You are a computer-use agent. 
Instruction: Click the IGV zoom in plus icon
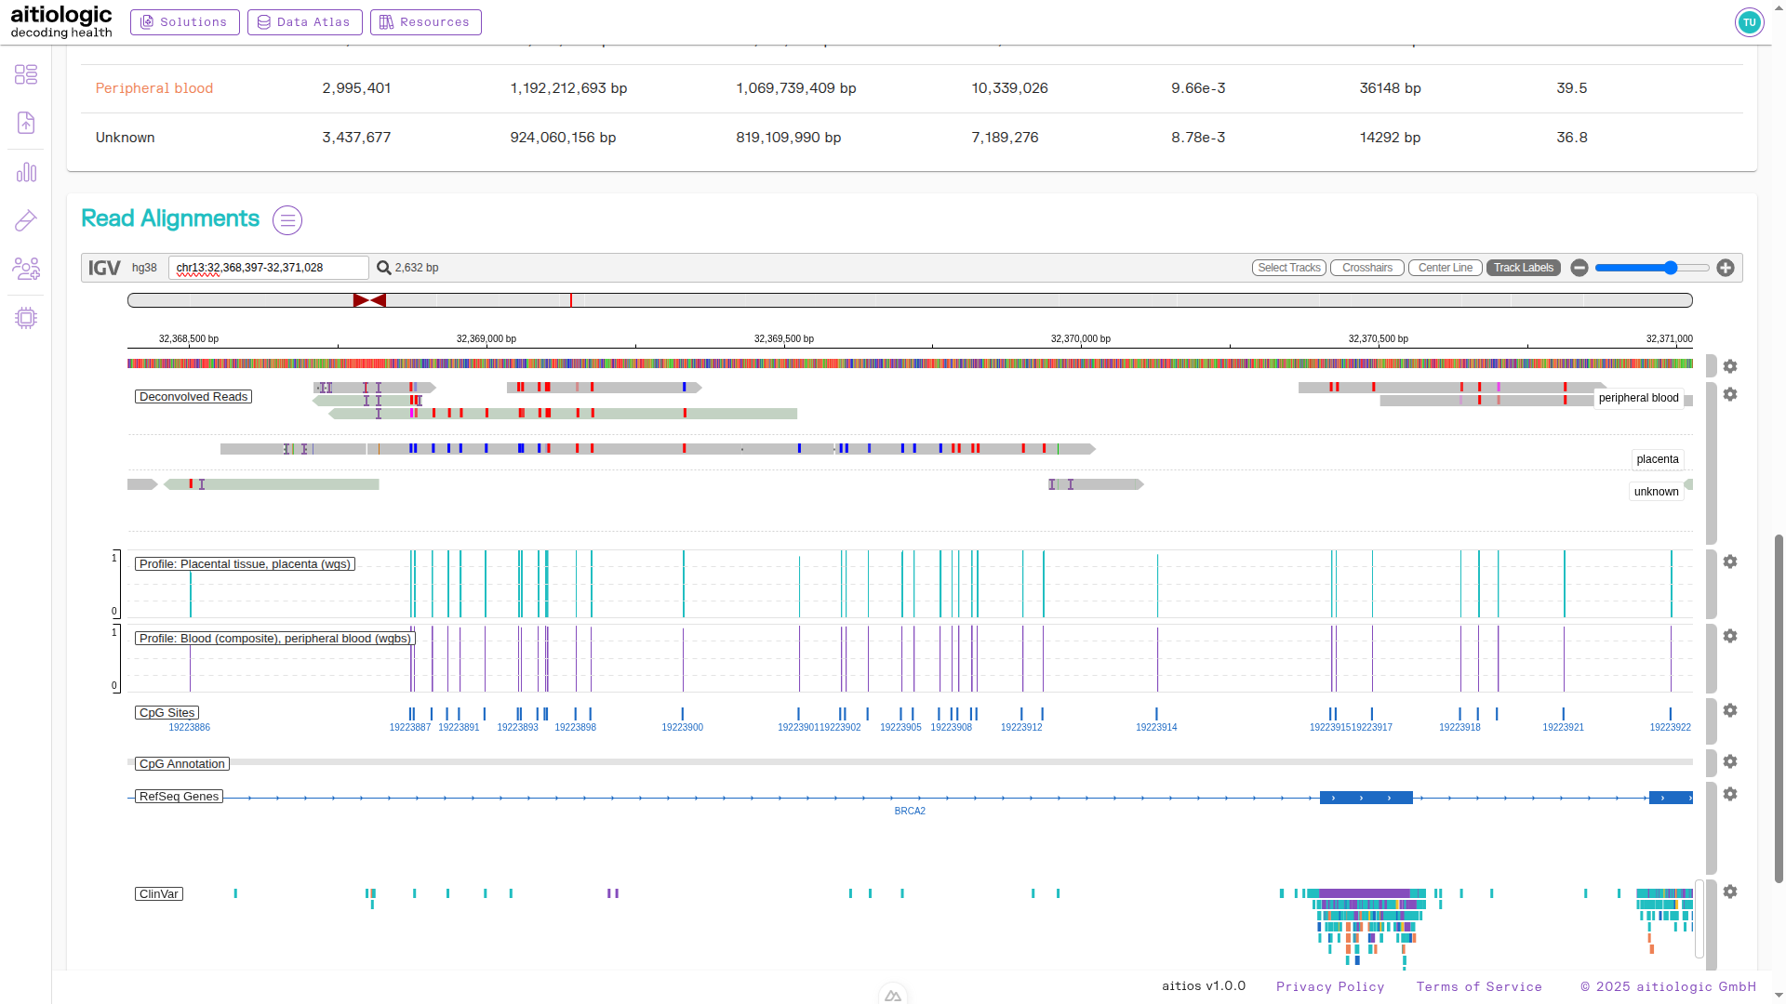point(1726,268)
